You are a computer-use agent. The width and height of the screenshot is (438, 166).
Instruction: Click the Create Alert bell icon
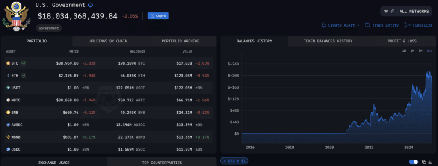pos(323,25)
